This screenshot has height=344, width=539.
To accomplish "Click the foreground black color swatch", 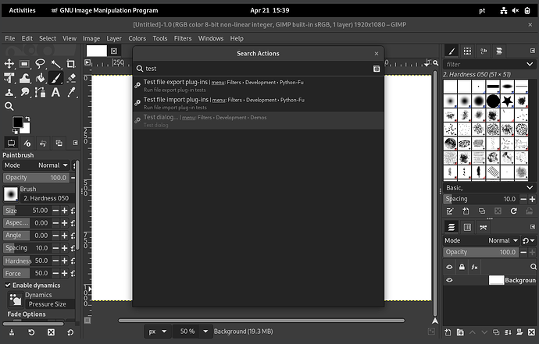I will coord(17,122).
